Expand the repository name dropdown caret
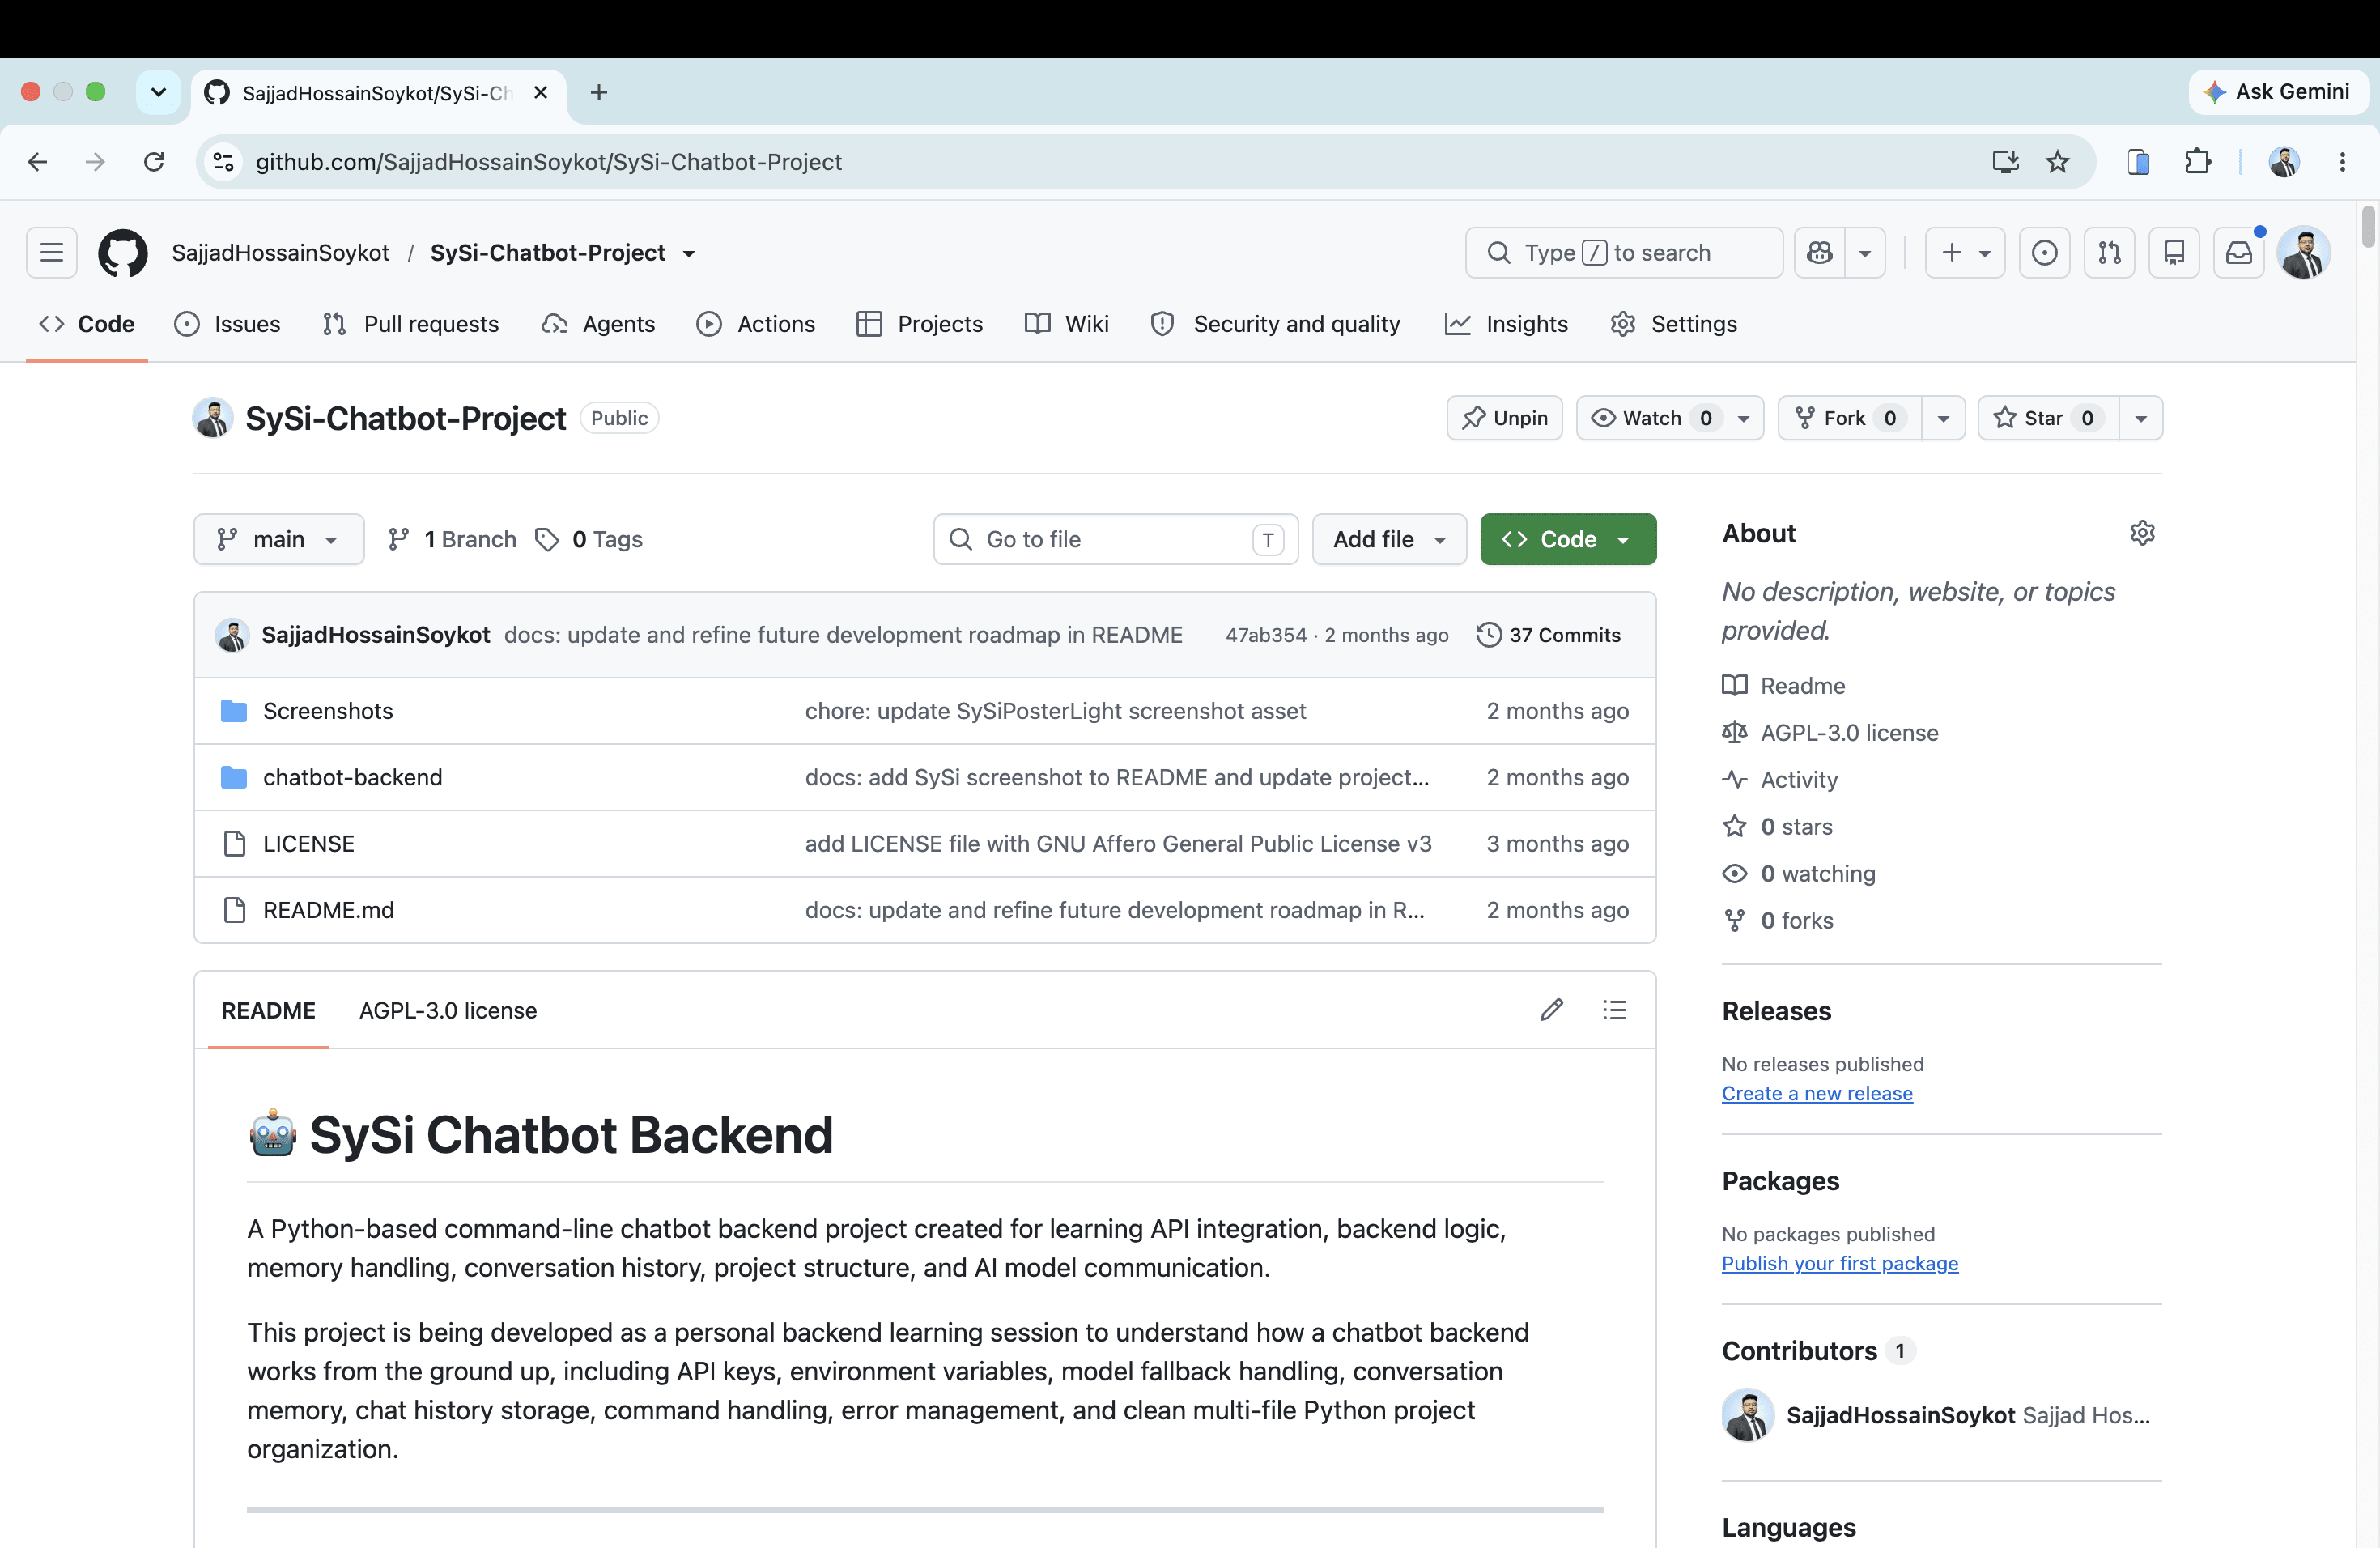 [689, 254]
